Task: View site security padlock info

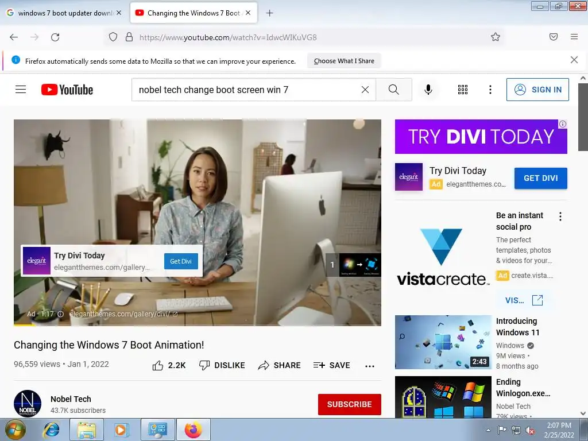Action: pos(129,37)
